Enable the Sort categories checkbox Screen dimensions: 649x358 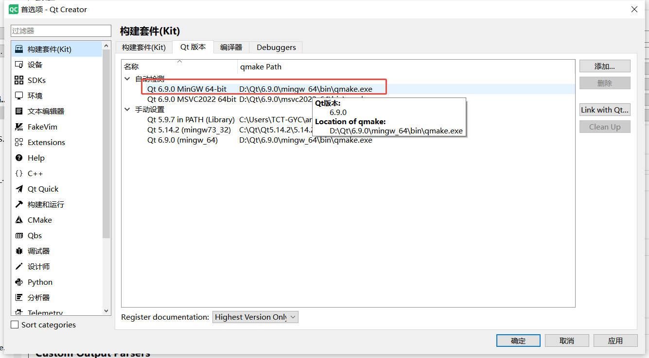click(x=15, y=325)
